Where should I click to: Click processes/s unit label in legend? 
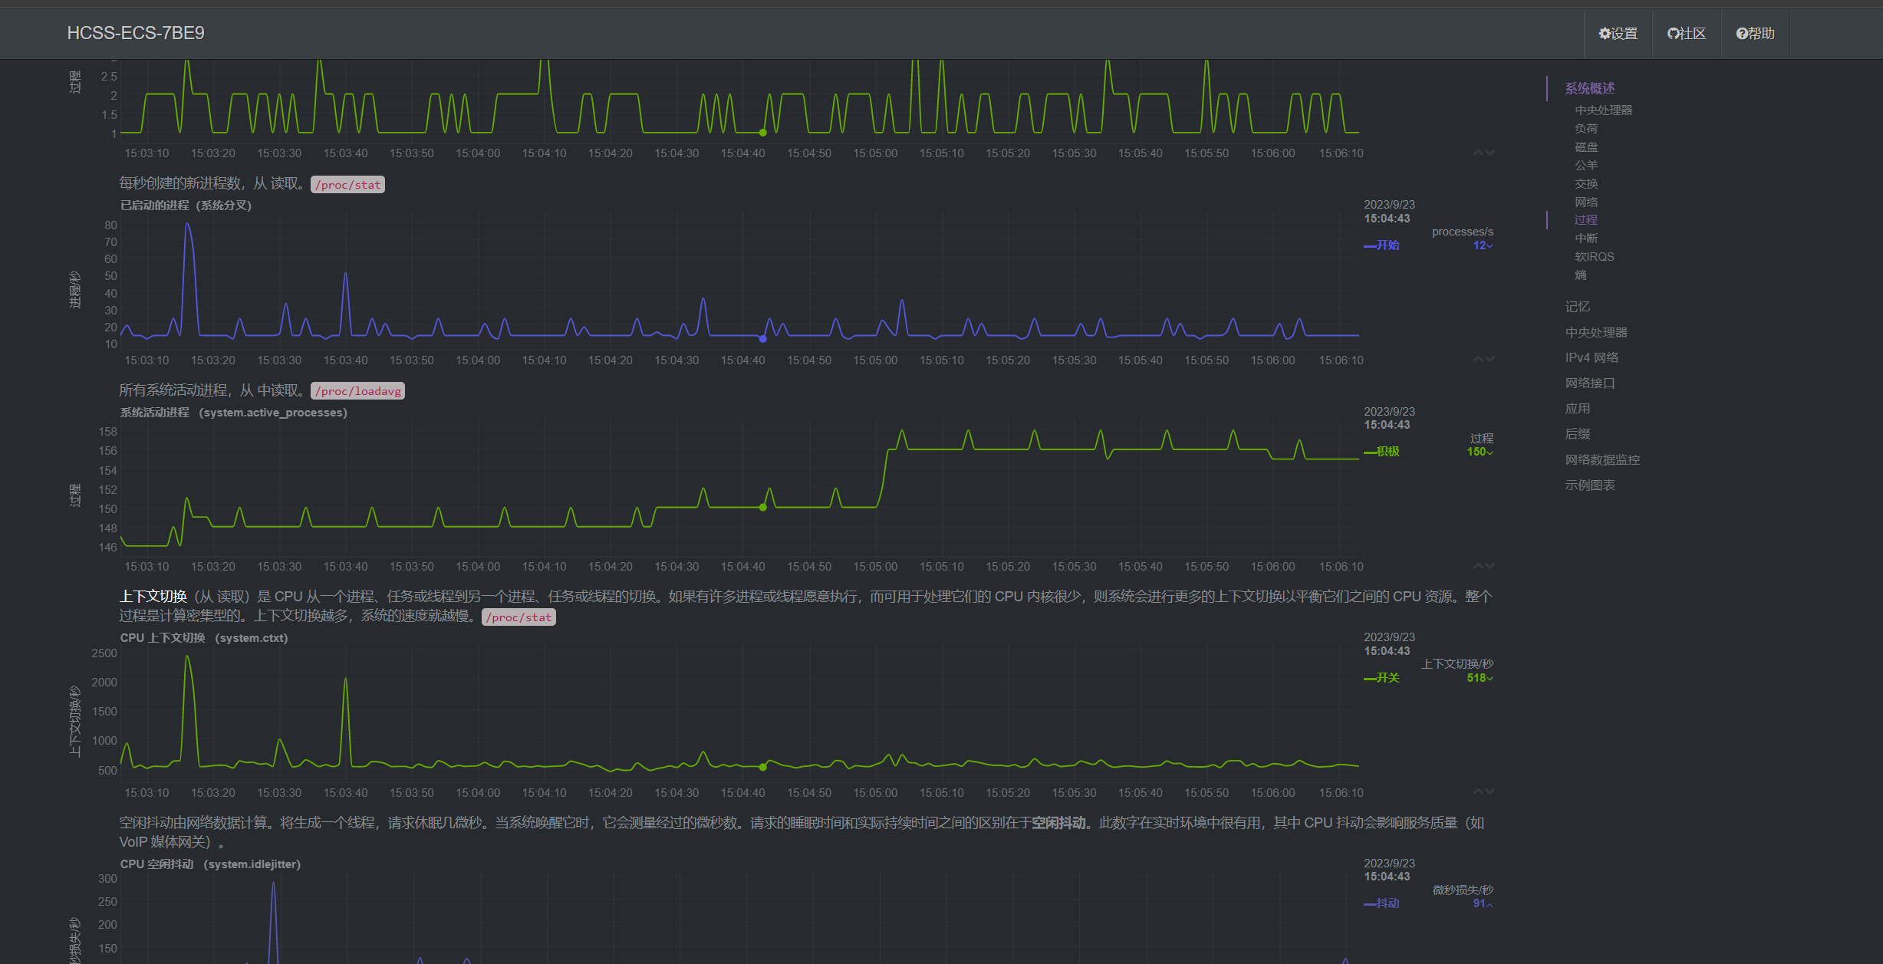coord(1462,232)
